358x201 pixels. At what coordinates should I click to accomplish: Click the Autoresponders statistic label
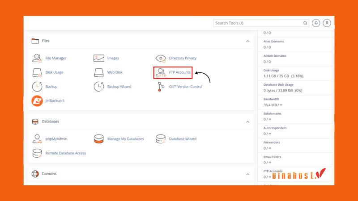point(275,128)
